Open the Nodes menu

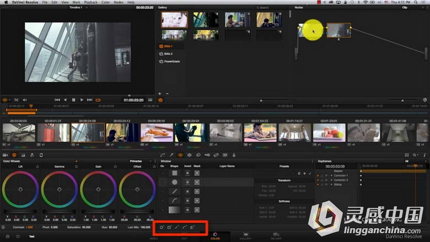click(x=119, y=2)
